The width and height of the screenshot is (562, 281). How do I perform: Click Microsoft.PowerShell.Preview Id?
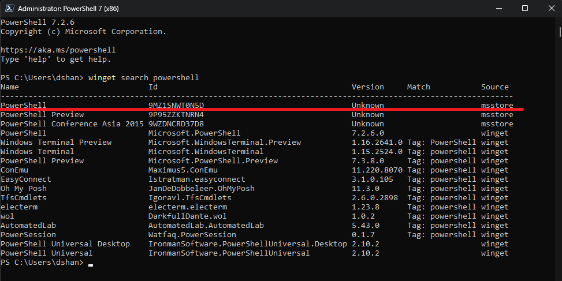pos(213,161)
